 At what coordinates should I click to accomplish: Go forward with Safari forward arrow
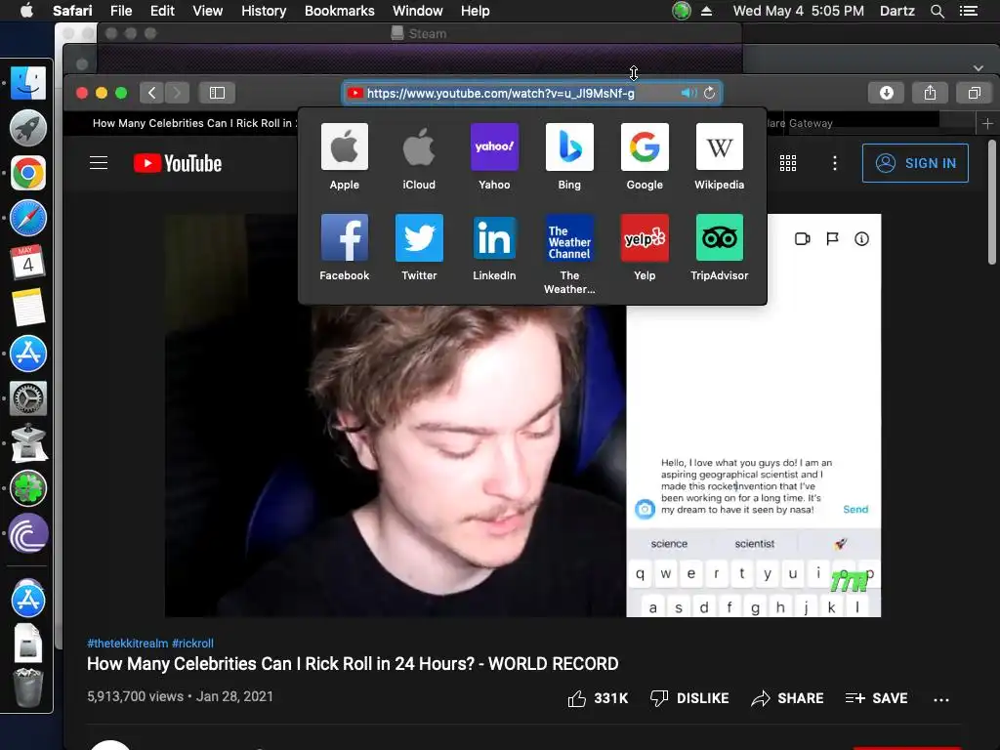point(178,93)
